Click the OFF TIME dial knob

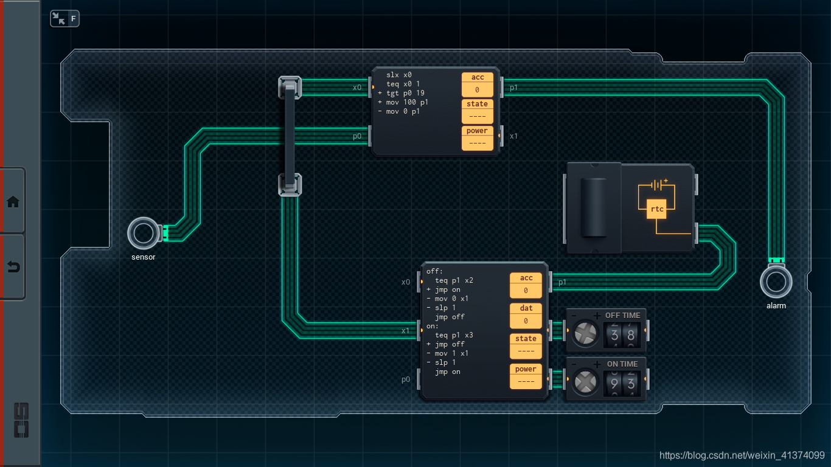(586, 333)
